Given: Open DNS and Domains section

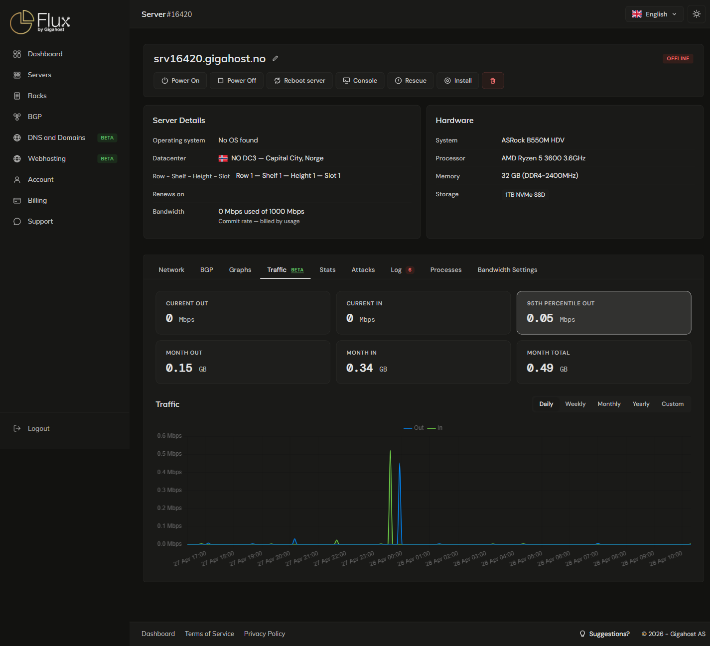Looking at the screenshot, I should coord(56,137).
